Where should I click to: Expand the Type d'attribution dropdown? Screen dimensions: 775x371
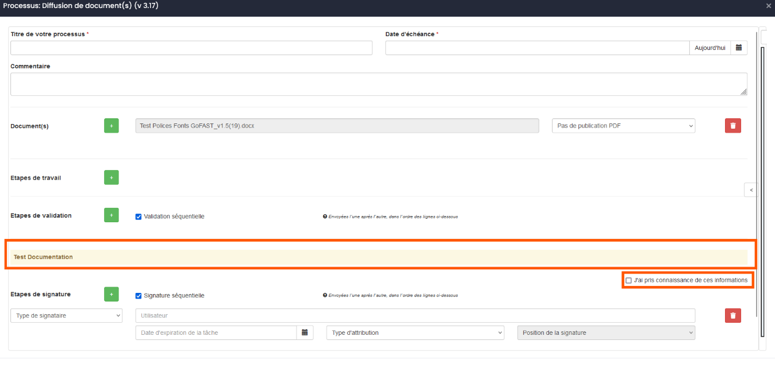(x=415, y=333)
